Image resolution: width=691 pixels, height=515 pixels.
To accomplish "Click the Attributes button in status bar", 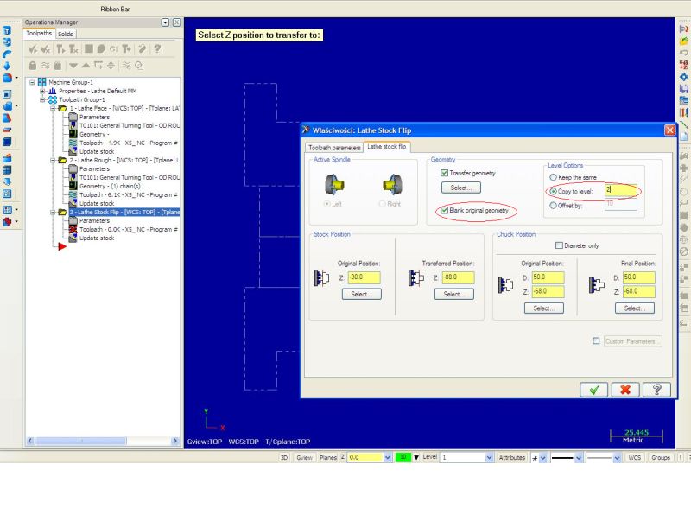I will pyautogui.click(x=511, y=458).
